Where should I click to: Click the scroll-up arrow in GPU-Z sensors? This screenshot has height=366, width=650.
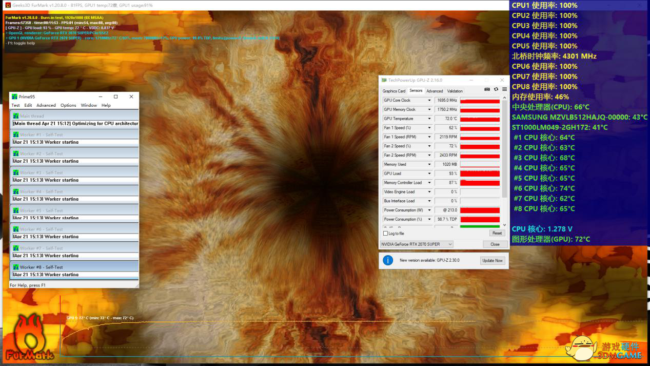[x=504, y=98]
